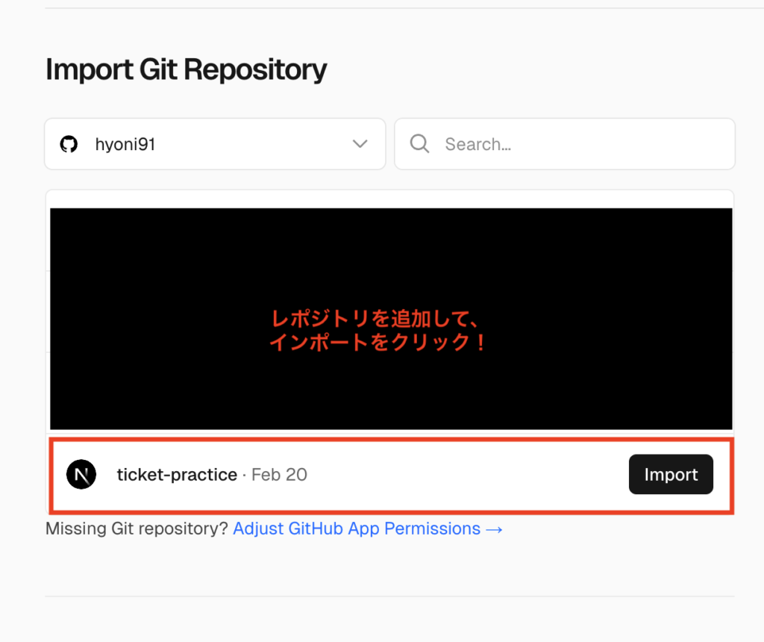The height and width of the screenshot is (642, 764).
Task: Open the hyoni91 Git namespace selector
Action: (215, 144)
